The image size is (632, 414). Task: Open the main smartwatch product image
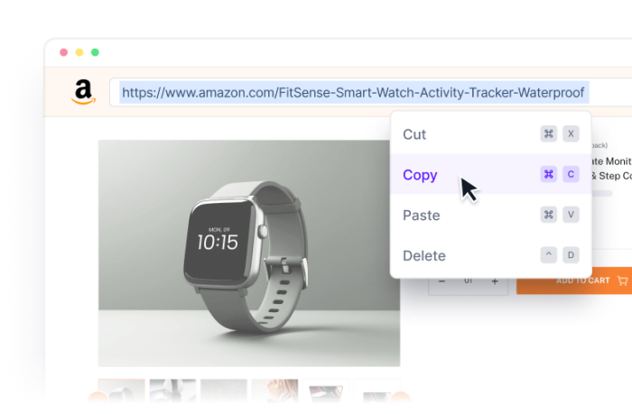[x=249, y=253]
